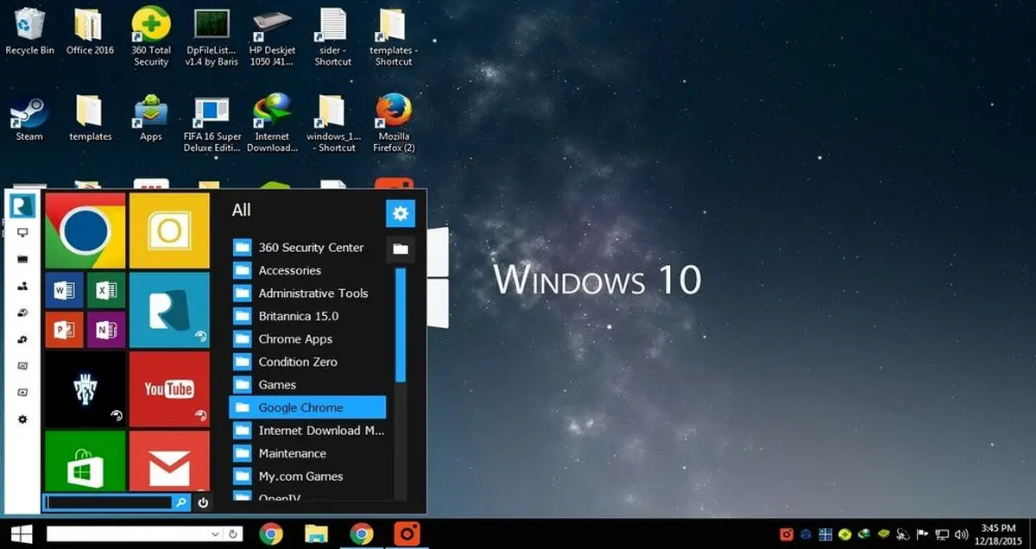This screenshot has height=549, width=1036.
Task: Open windows_1... - Shortcut desktop icon
Action: click(333, 123)
